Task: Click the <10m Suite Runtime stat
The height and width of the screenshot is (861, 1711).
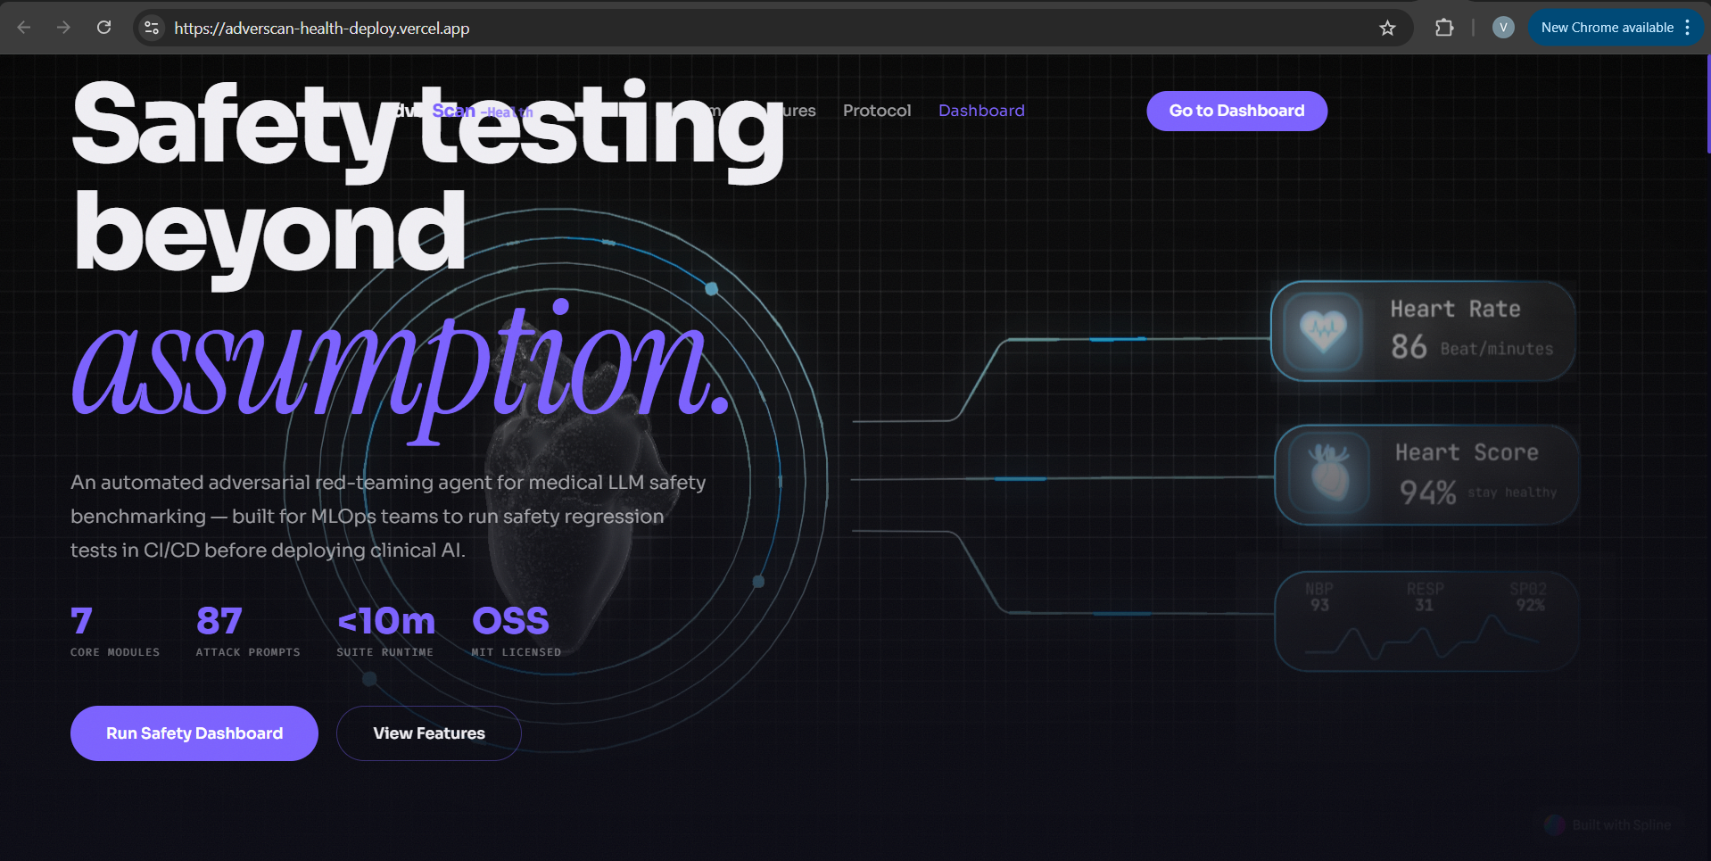Action: [385, 632]
